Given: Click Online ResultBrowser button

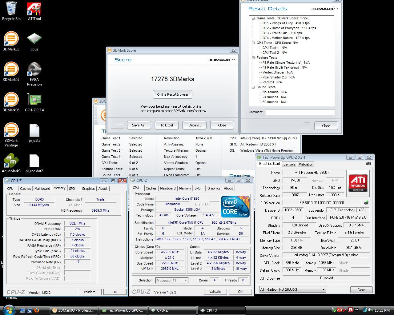Looking at the screenshot, I should coord(173,94).
